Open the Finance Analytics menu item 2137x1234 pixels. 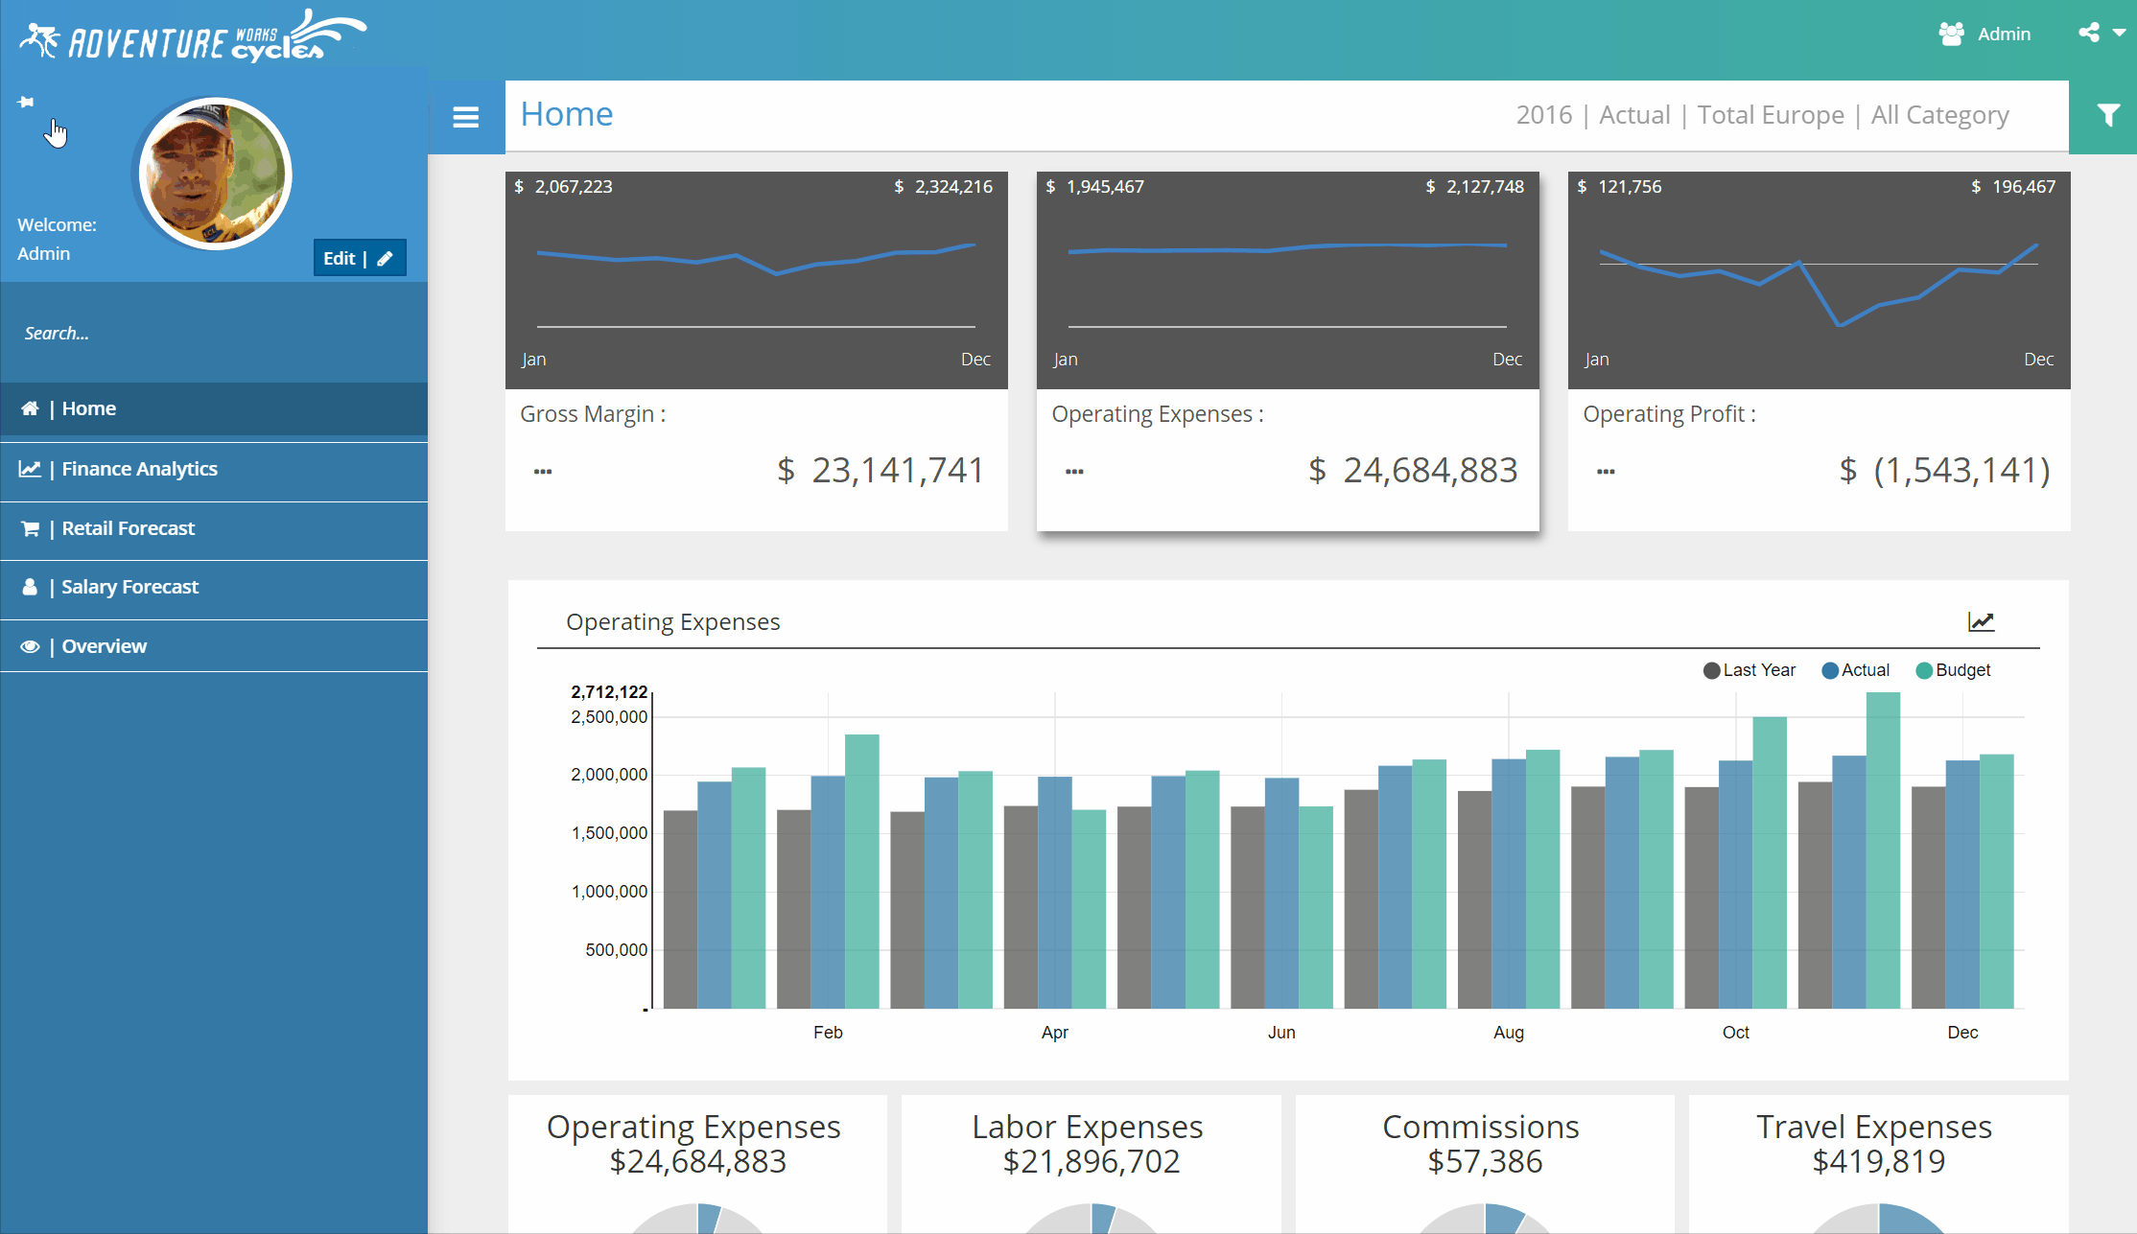pyautogui.click(x=139, y=469)
